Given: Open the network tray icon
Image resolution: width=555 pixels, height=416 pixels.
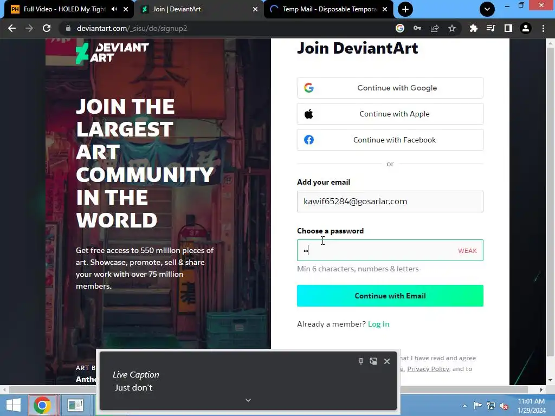Looking at the screenshot, I should coord(491,405).
